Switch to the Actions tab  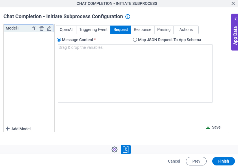coord(186,30)
